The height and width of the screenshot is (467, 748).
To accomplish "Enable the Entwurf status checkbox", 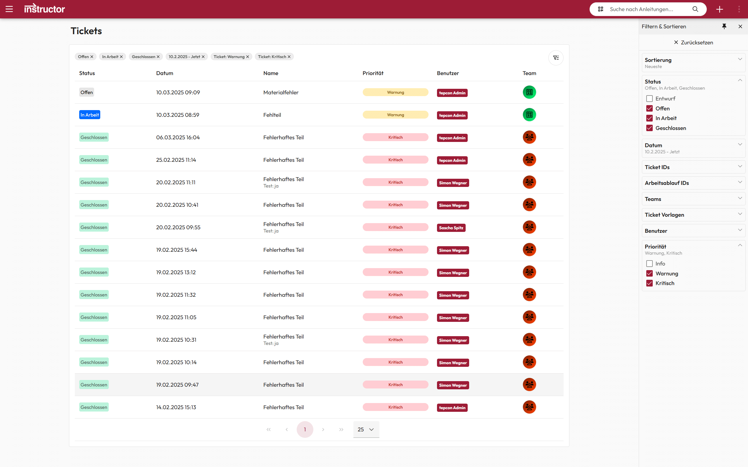I will (649, 98).
